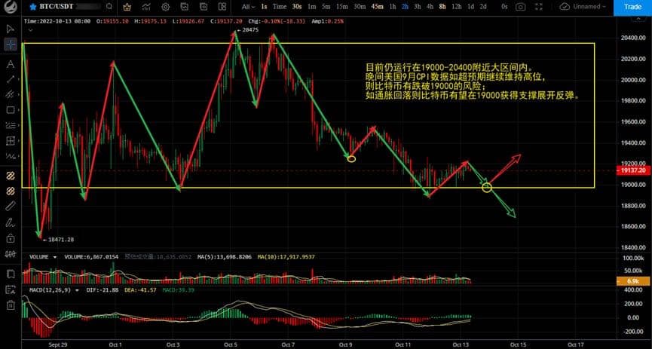The height and width of the screenshot is (349, 652).
Task: Click the blue Trade button
Action: (x=629, y=7)
